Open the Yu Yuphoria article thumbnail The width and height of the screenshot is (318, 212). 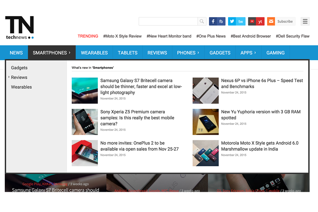206,122
